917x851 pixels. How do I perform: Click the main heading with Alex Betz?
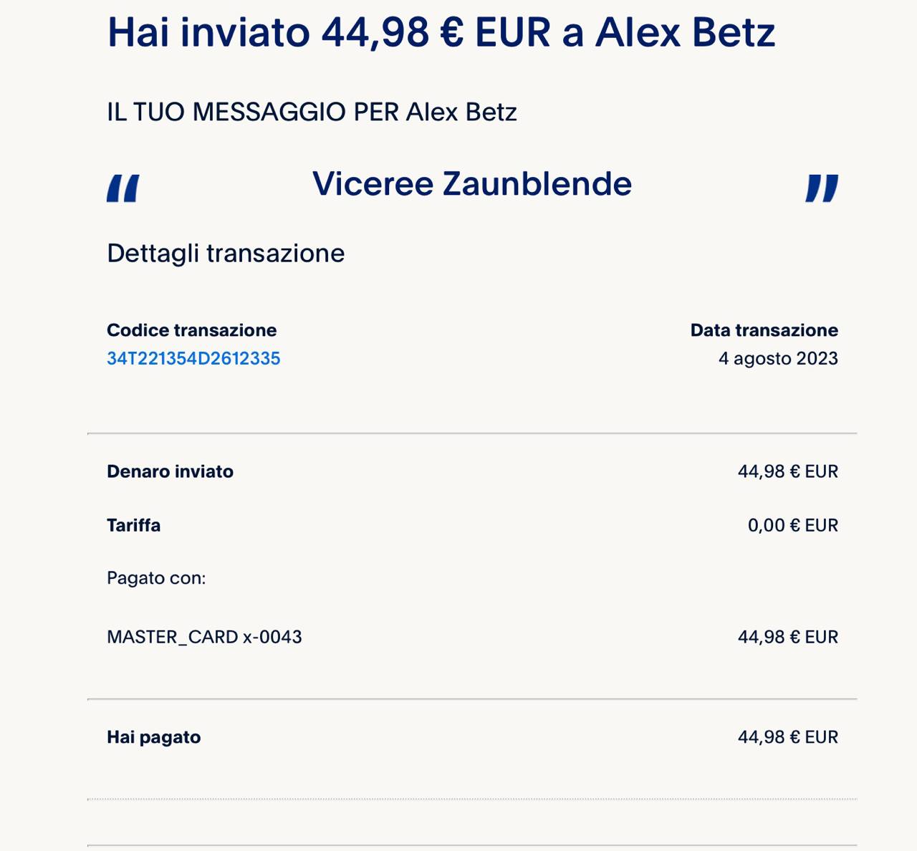pyautogui.click(x=441, y=32)
